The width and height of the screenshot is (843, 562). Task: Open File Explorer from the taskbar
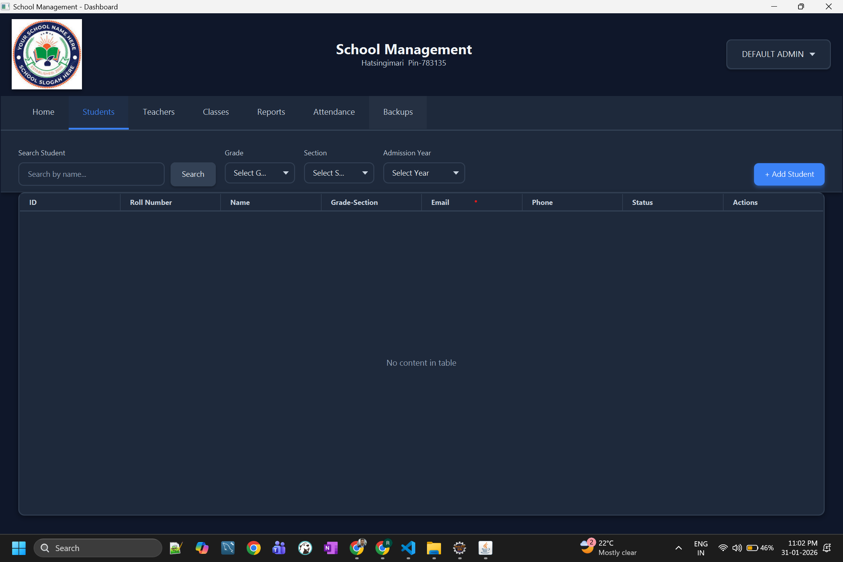coord(434,548)
